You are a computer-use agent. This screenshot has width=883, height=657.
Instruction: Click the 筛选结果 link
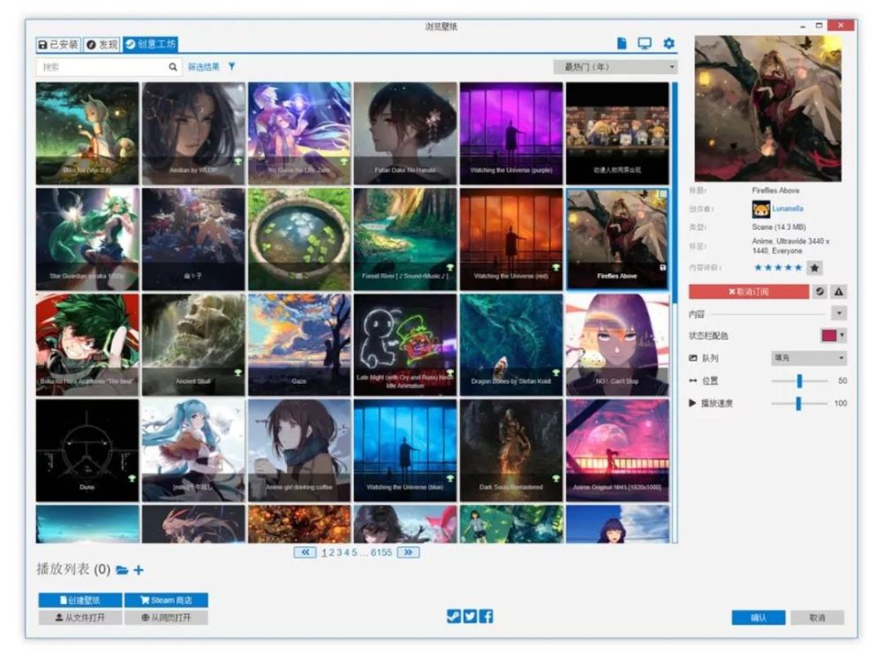[203, 67]
